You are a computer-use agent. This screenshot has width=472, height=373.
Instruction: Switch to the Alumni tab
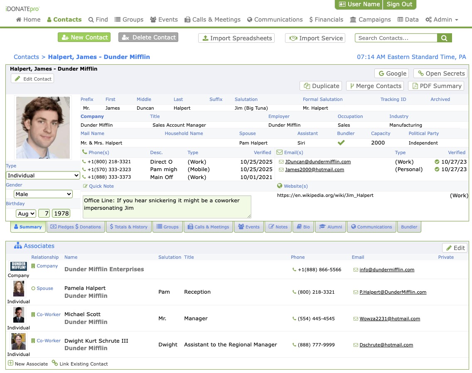click(330, 227)
